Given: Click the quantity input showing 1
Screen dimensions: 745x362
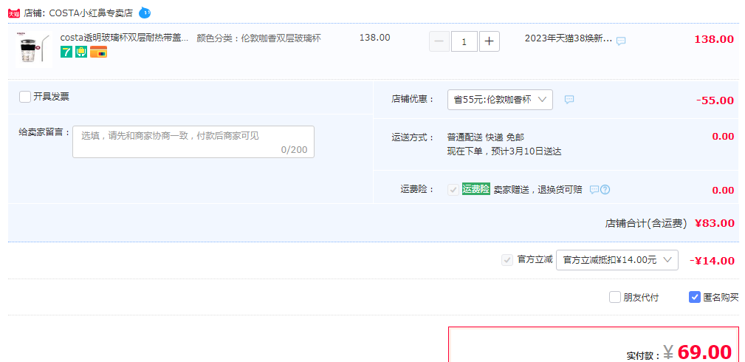Looking at the screenshot, I should [x=464, y=41].
